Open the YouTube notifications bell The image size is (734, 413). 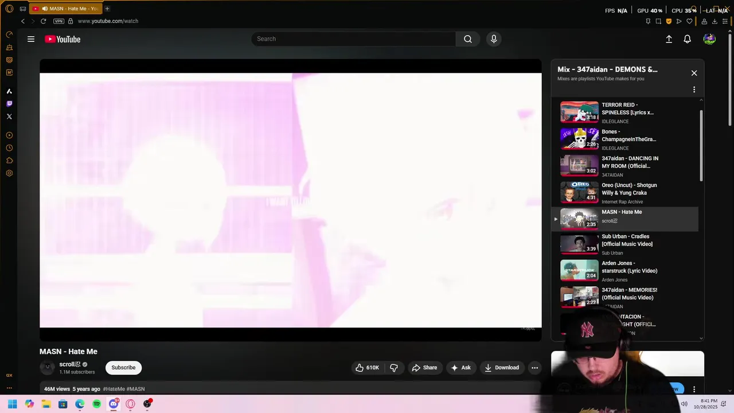coord(687,39)
